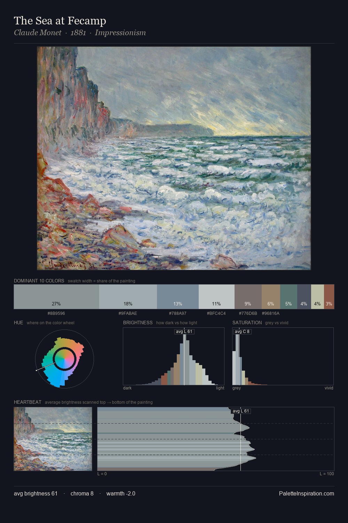Click the tallest brightness histogram bar
The width and height of the screenshot is (348, 523).
click(x=184, y=359)
